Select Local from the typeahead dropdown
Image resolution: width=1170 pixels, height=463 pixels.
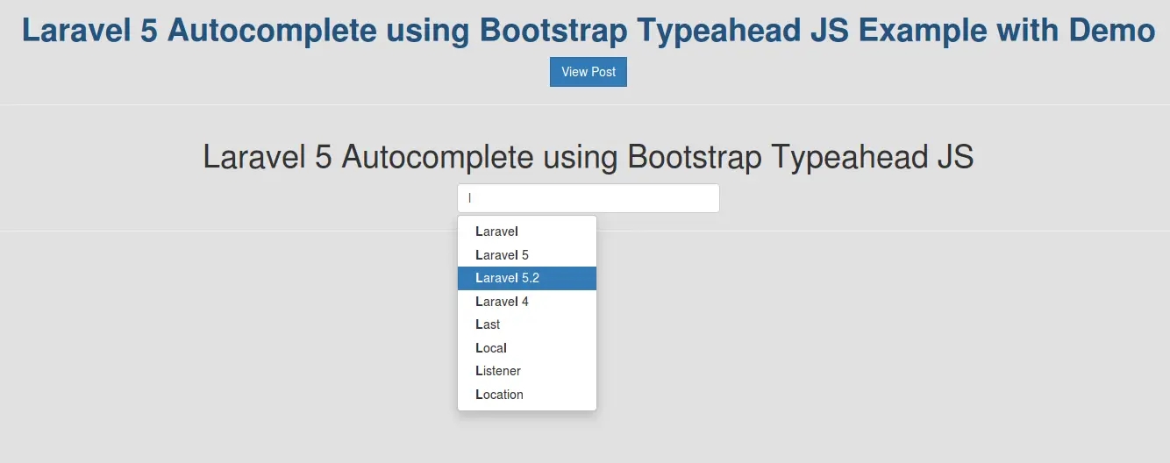pyautogui.click(x=491, y=348)
